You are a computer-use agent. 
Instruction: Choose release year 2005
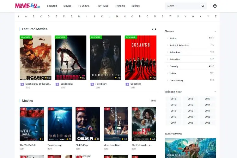tap(208, 123)
